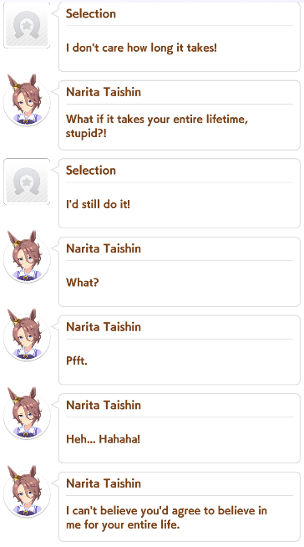Viewport: 304px width, 547px height.
Task: Click the "What if it takes your entire lifetime, stupid?!" text
Action: point(157,126)
